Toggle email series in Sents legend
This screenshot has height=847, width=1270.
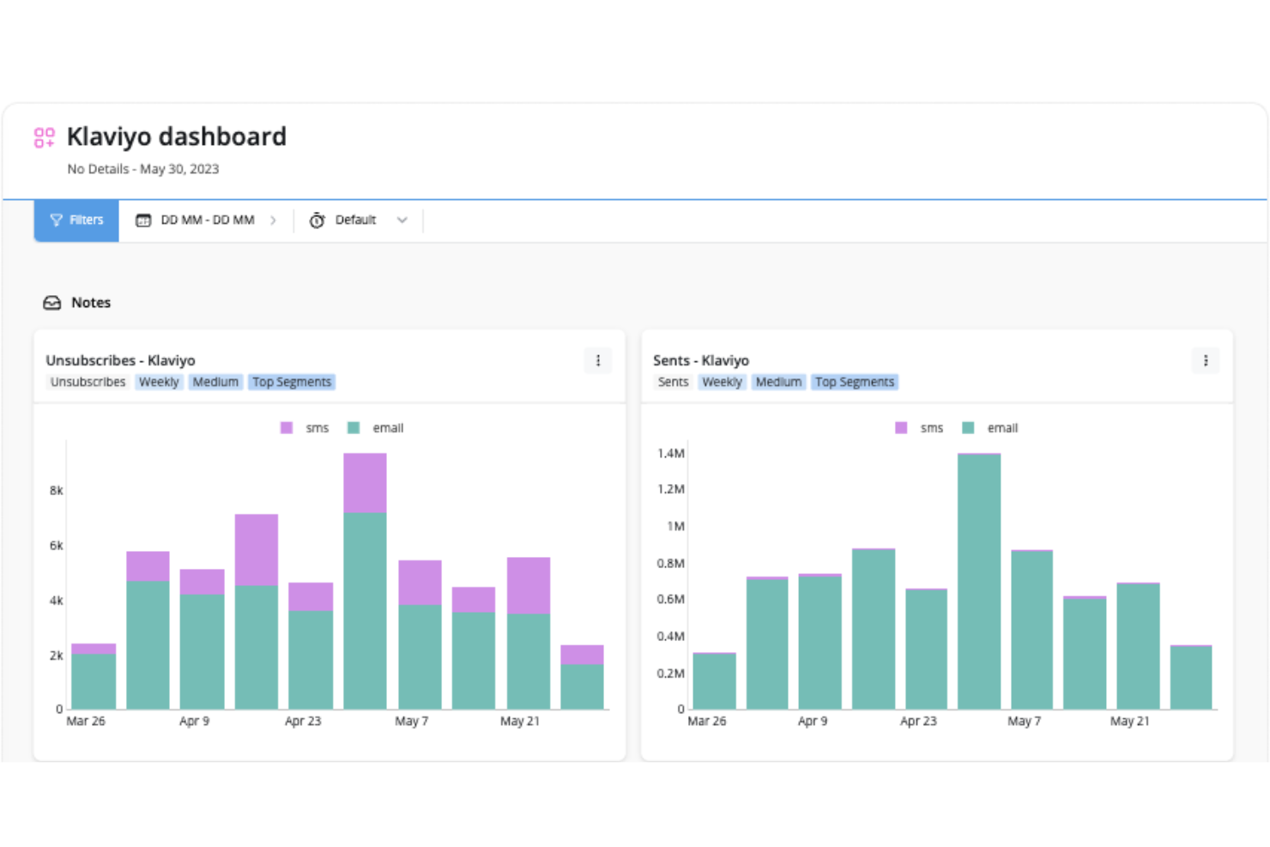(968, 427)
